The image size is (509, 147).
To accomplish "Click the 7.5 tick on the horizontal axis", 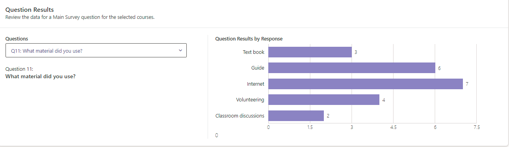I will [x=477, y=128].
